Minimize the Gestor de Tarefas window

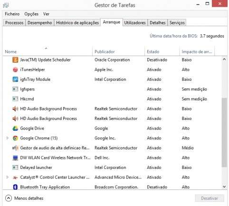[x=198, y=4]
